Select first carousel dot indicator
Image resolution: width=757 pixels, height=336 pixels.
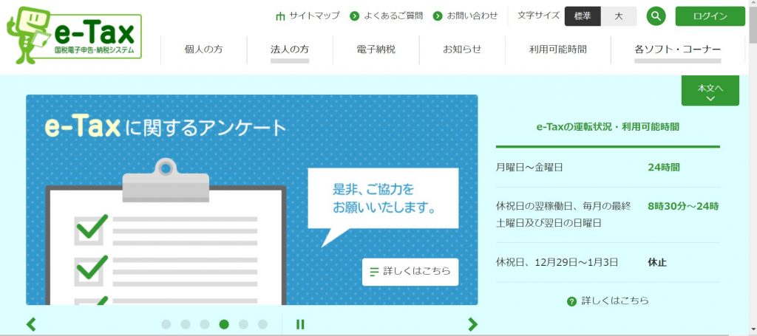tap(166, 324)
